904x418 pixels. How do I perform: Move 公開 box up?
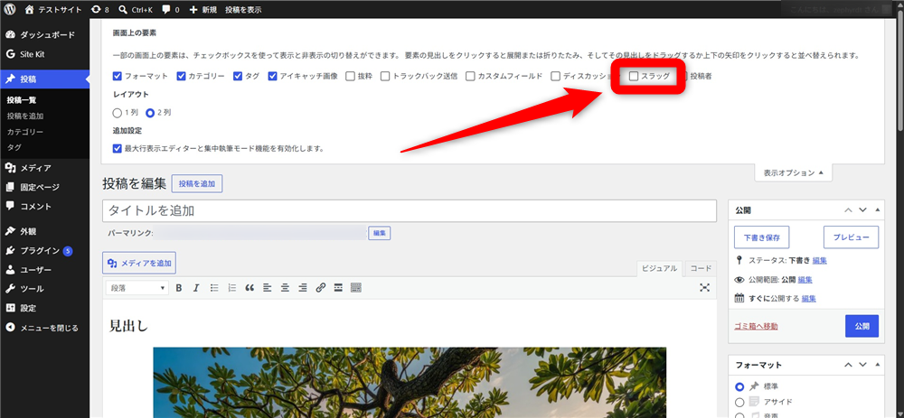848,210
